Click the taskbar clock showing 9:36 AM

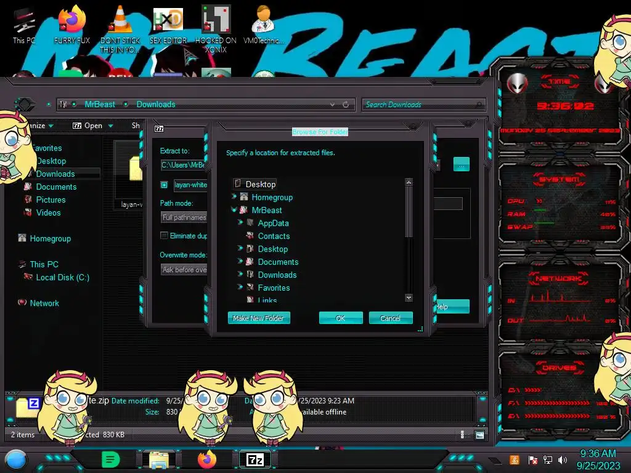598,454
